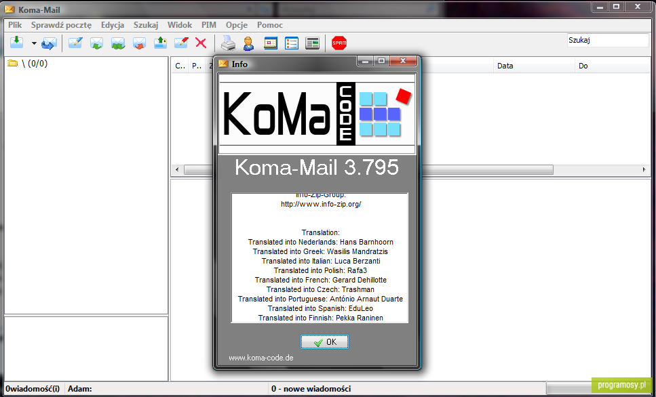This screenshot has width=656, height=397.
Task: Open address book via person icon
Action: 248,43
